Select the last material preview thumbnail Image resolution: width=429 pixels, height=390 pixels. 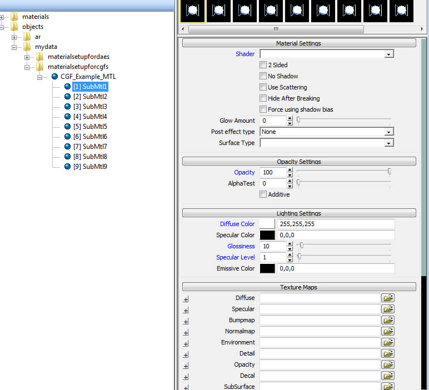coord(401,11)
